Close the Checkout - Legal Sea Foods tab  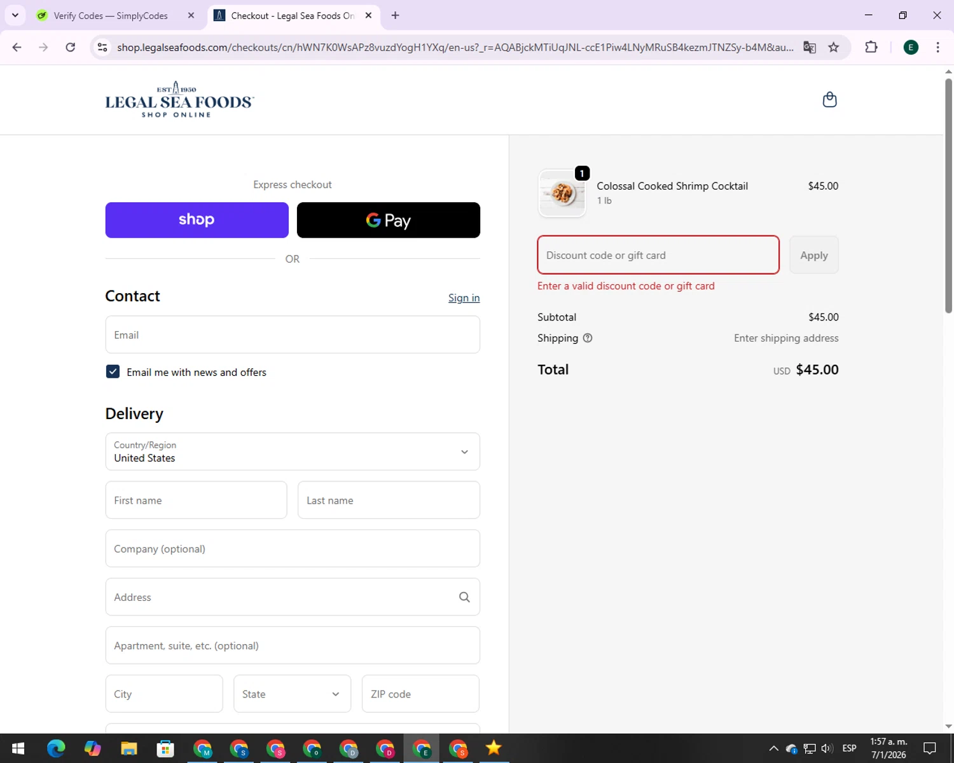(x=368, y=15)
